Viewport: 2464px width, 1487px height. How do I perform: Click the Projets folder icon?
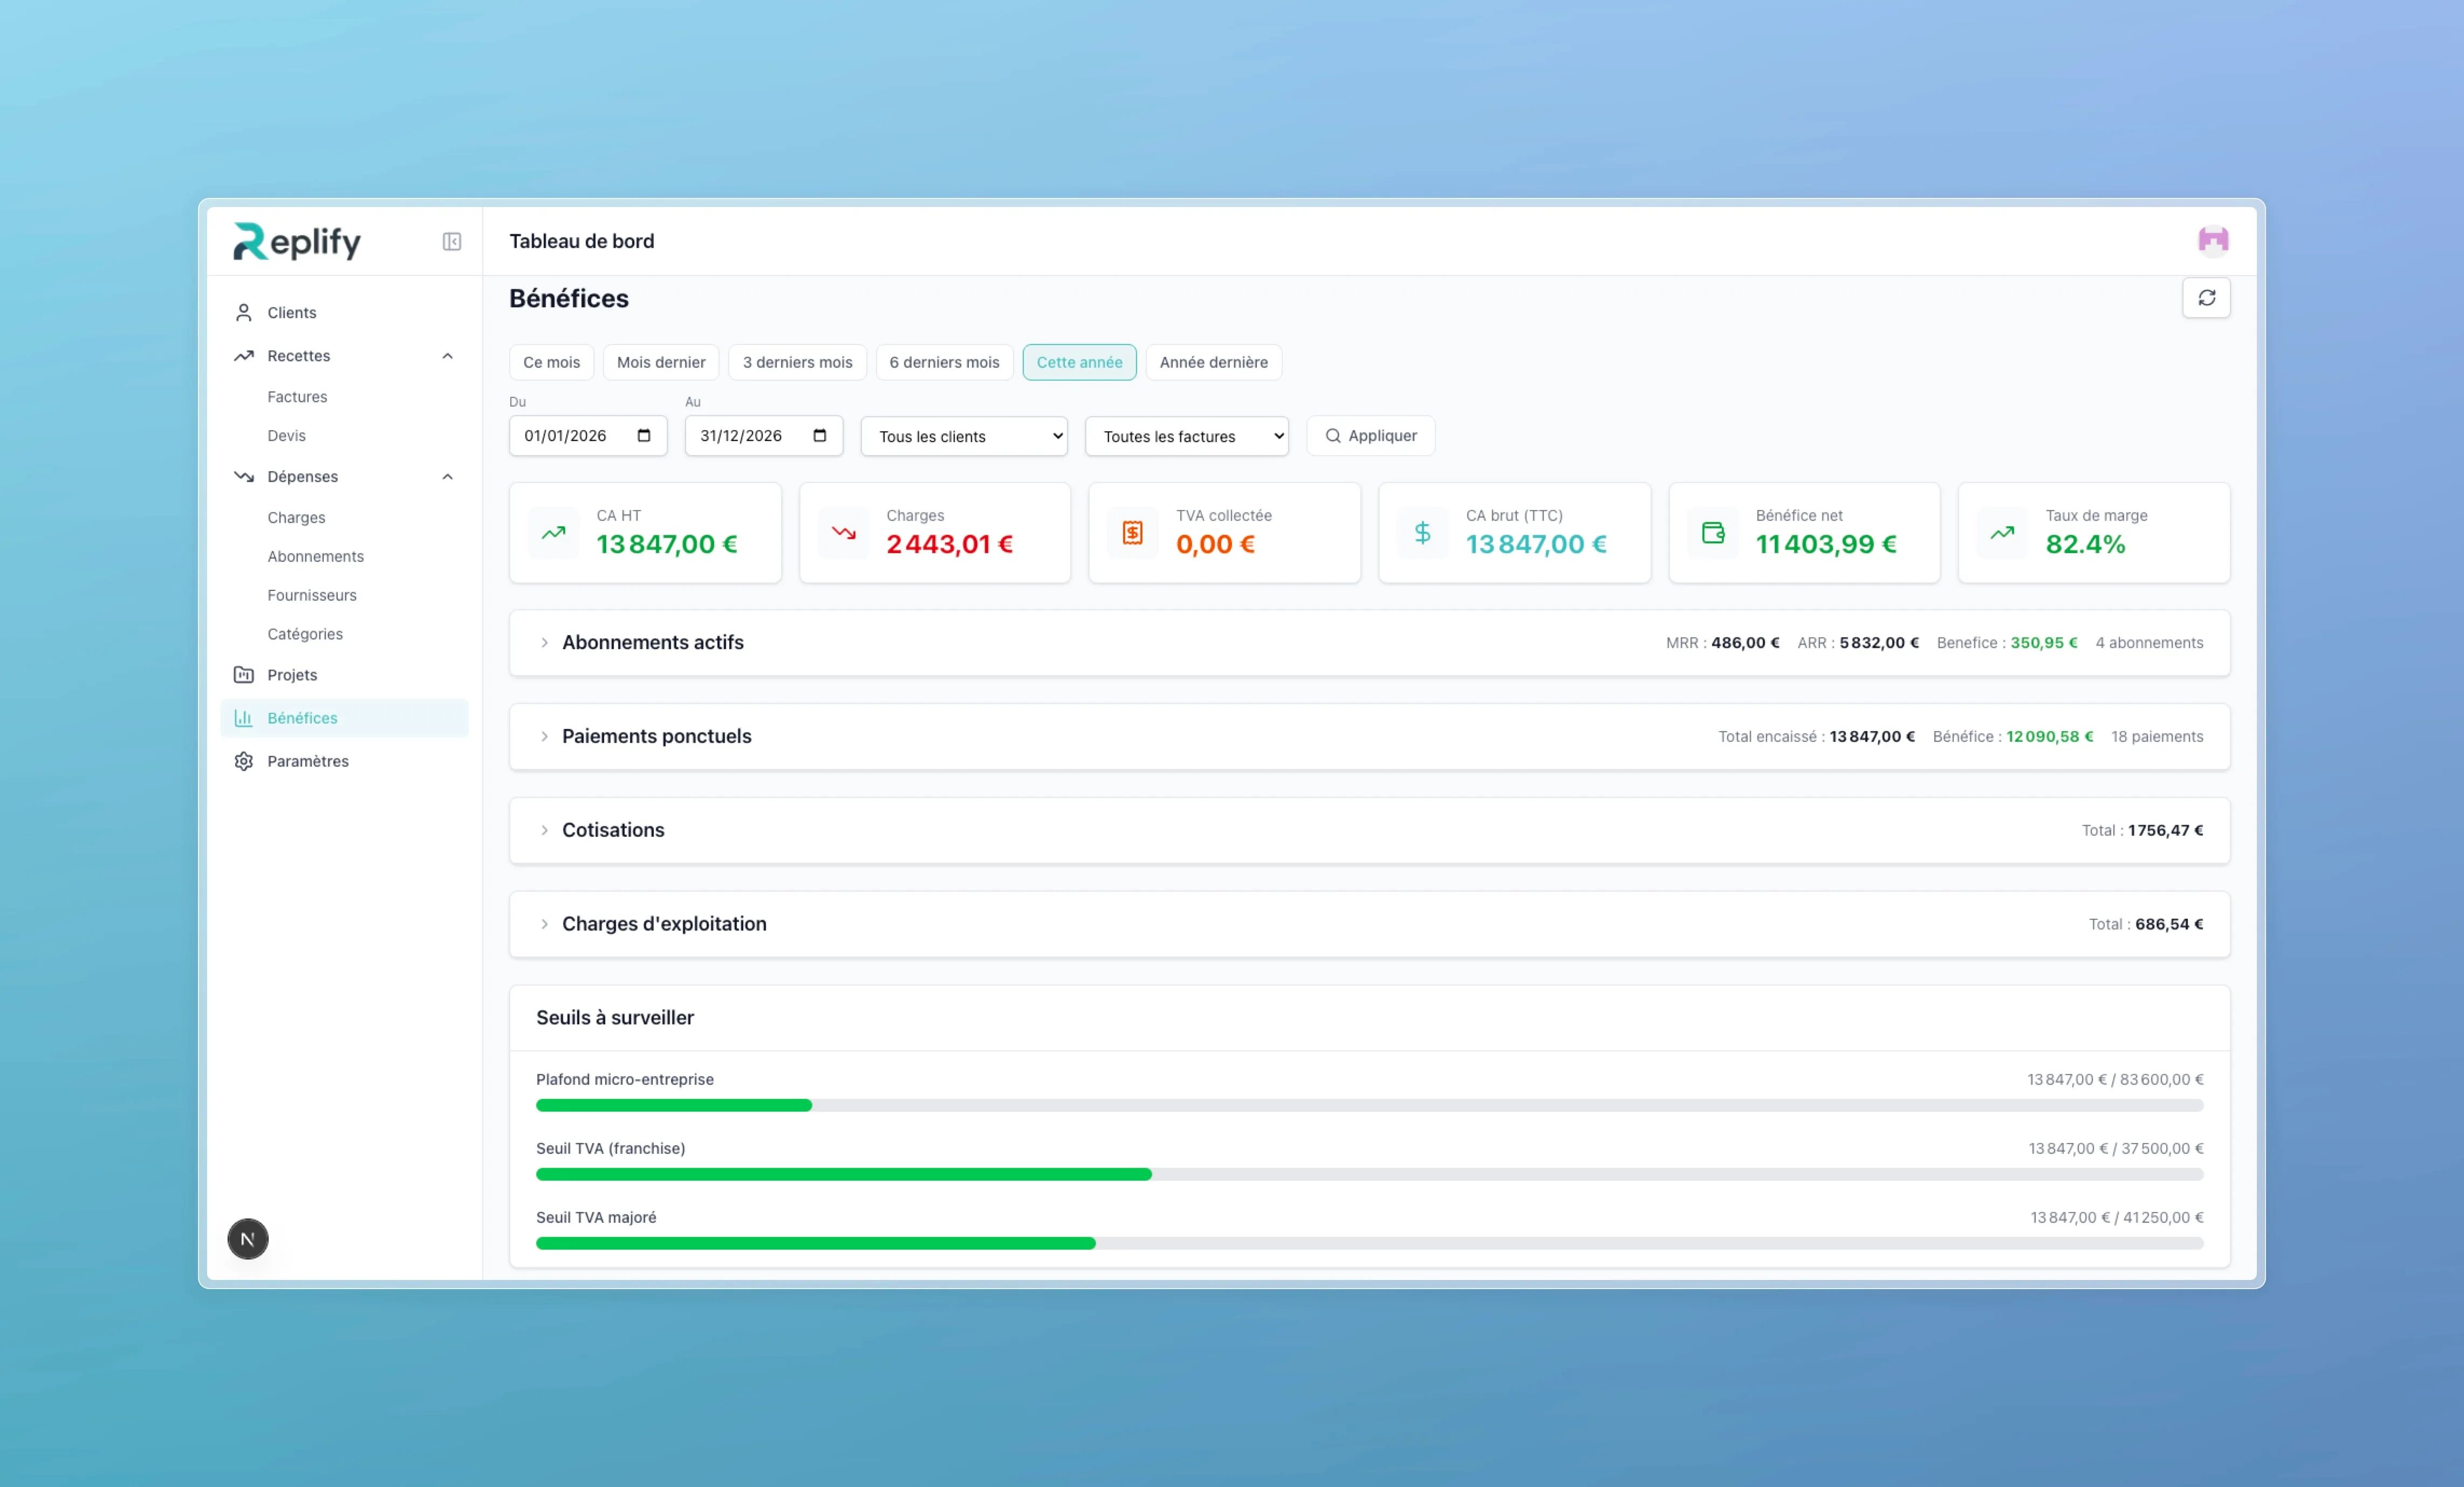[x=243, y=674]
